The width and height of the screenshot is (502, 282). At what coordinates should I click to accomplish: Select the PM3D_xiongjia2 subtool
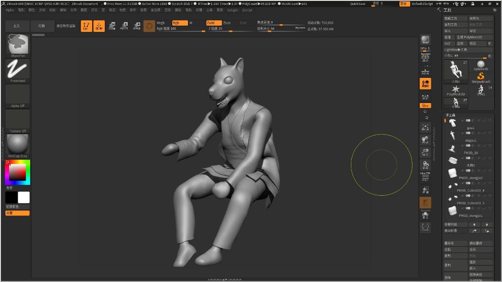click(469, 174)
